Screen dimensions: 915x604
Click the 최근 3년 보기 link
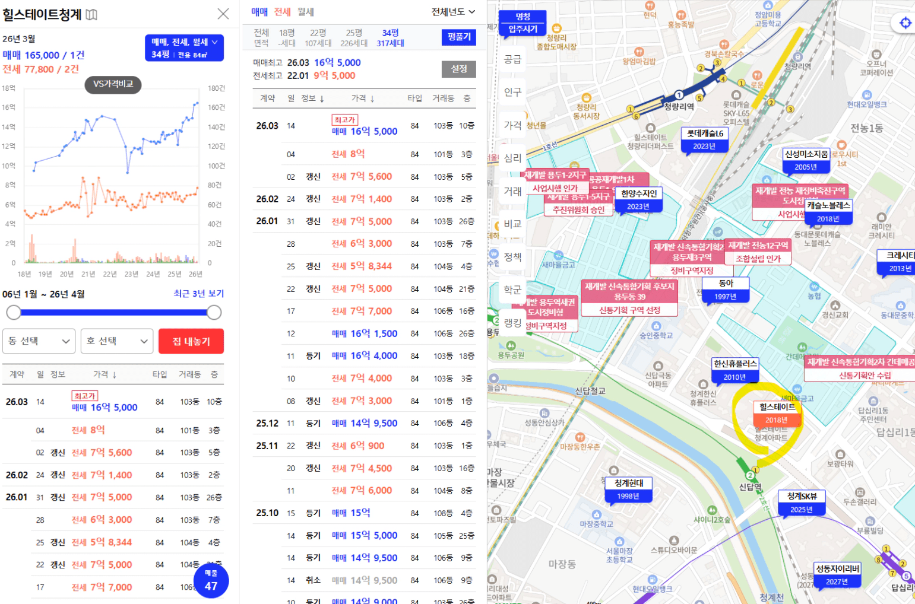pos(198,294)
